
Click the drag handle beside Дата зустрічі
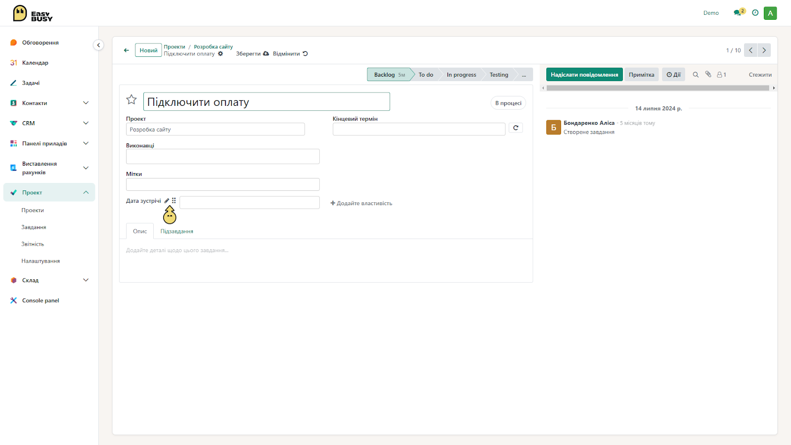point(174,201)
